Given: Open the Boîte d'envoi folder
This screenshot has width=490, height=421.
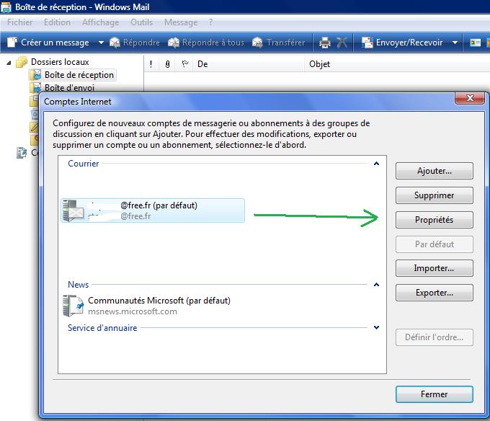Looking at the screenshot, I should pyautogui.click(x=69, y=88).
